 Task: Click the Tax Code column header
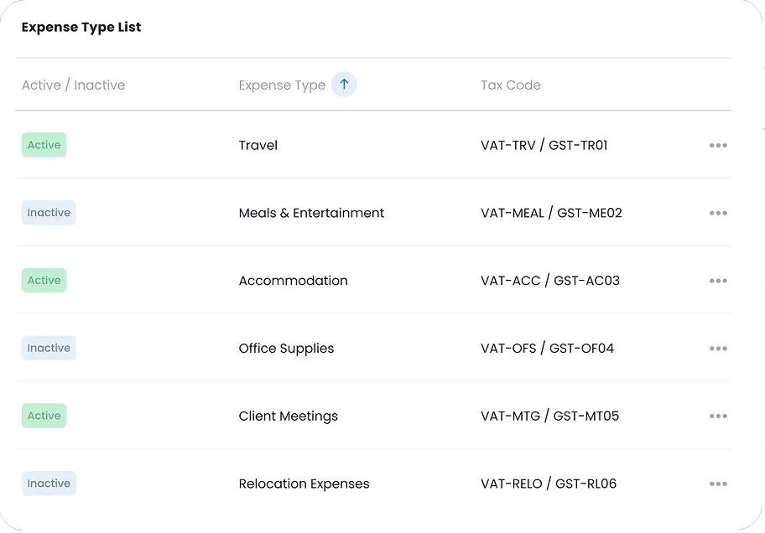click(x=510, y=85)
